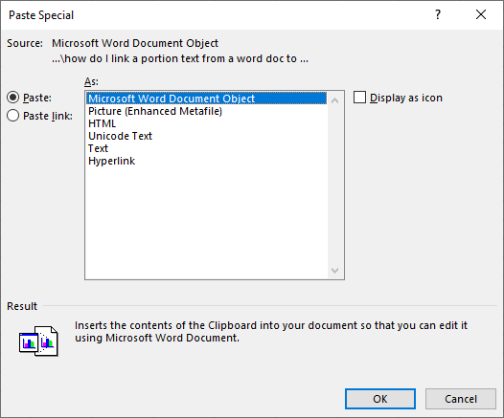Screen dimensions: 504x418
Task: Click empty area of As list box
Action: 206,221
